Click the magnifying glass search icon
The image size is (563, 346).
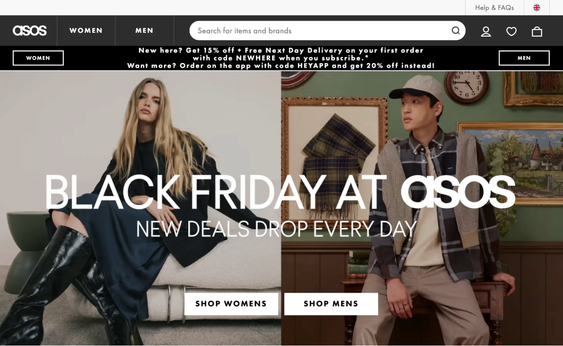point(456,30)
